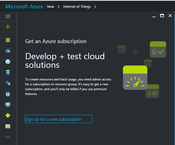Screen dimensions: 175x145
Task: Sign up for a new subscription
Action: (59, 119)
